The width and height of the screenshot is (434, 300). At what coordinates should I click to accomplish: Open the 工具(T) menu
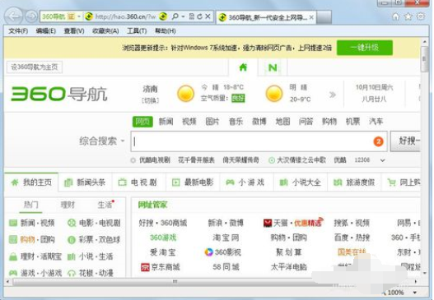(x=137, y=31)
